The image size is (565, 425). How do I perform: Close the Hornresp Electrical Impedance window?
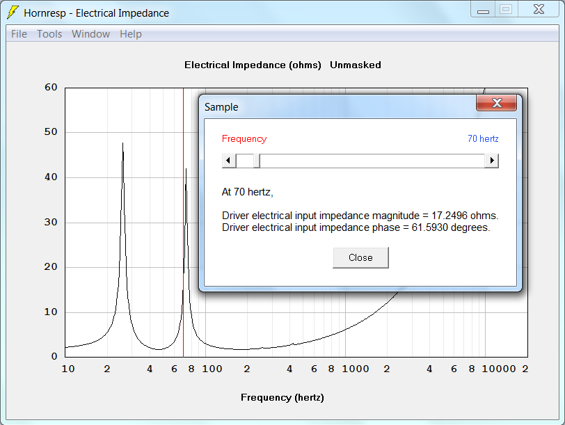[539, 10]
